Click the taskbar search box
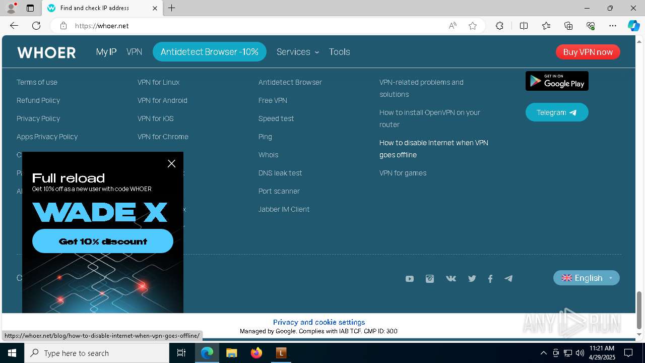Image resolution: width=645 pixels, height=363 pixels. [x=97, y=353]
